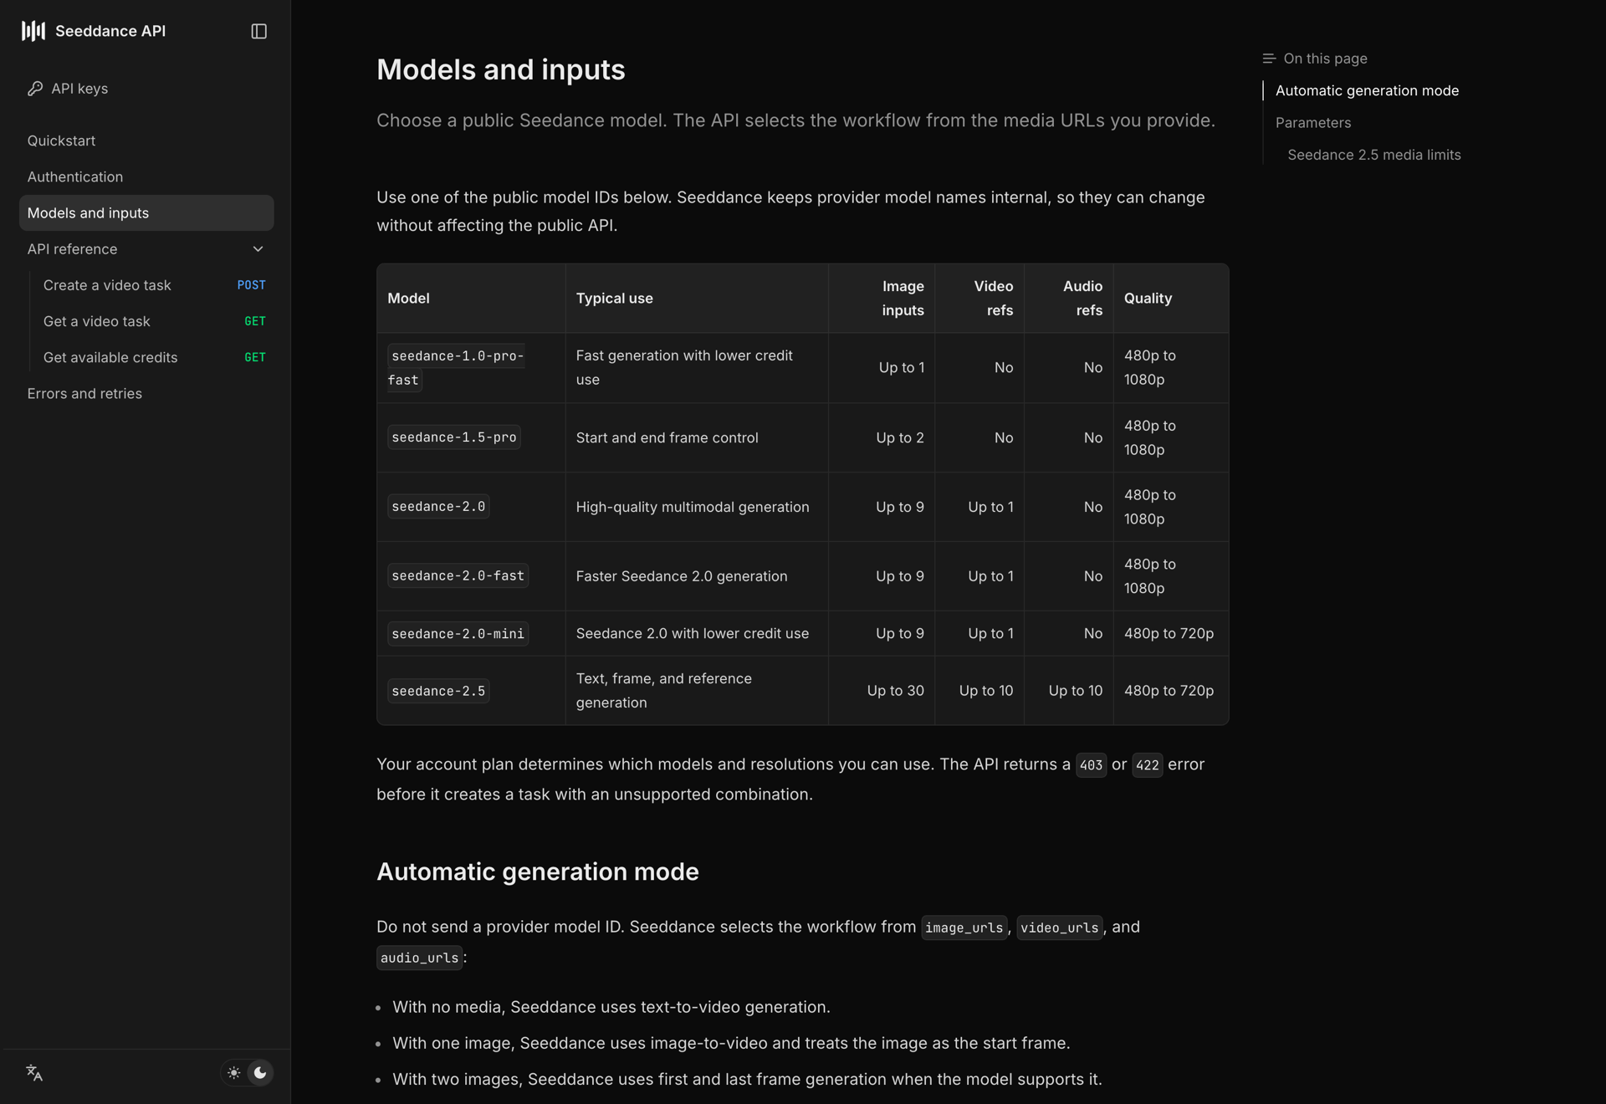Click the 403 error code
Viewport: 1606px width, 1104px height.
1091,765
